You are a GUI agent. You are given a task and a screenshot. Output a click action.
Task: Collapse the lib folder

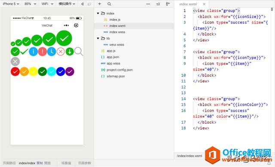pos(98,38)
